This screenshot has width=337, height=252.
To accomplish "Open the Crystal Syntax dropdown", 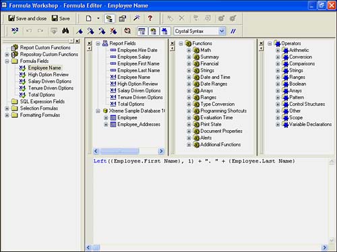I will [222, 31].
